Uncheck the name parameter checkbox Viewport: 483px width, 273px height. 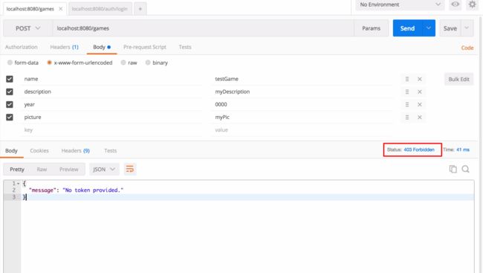pos(10,79)
